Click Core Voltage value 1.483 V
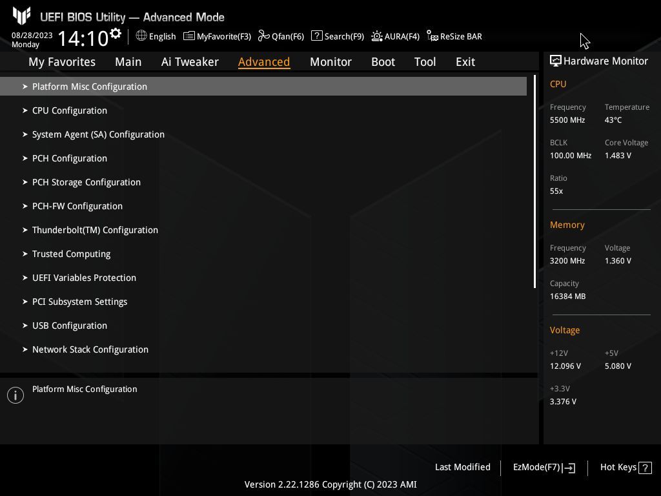Screen dimensions: 661x496 click(618, 156)
